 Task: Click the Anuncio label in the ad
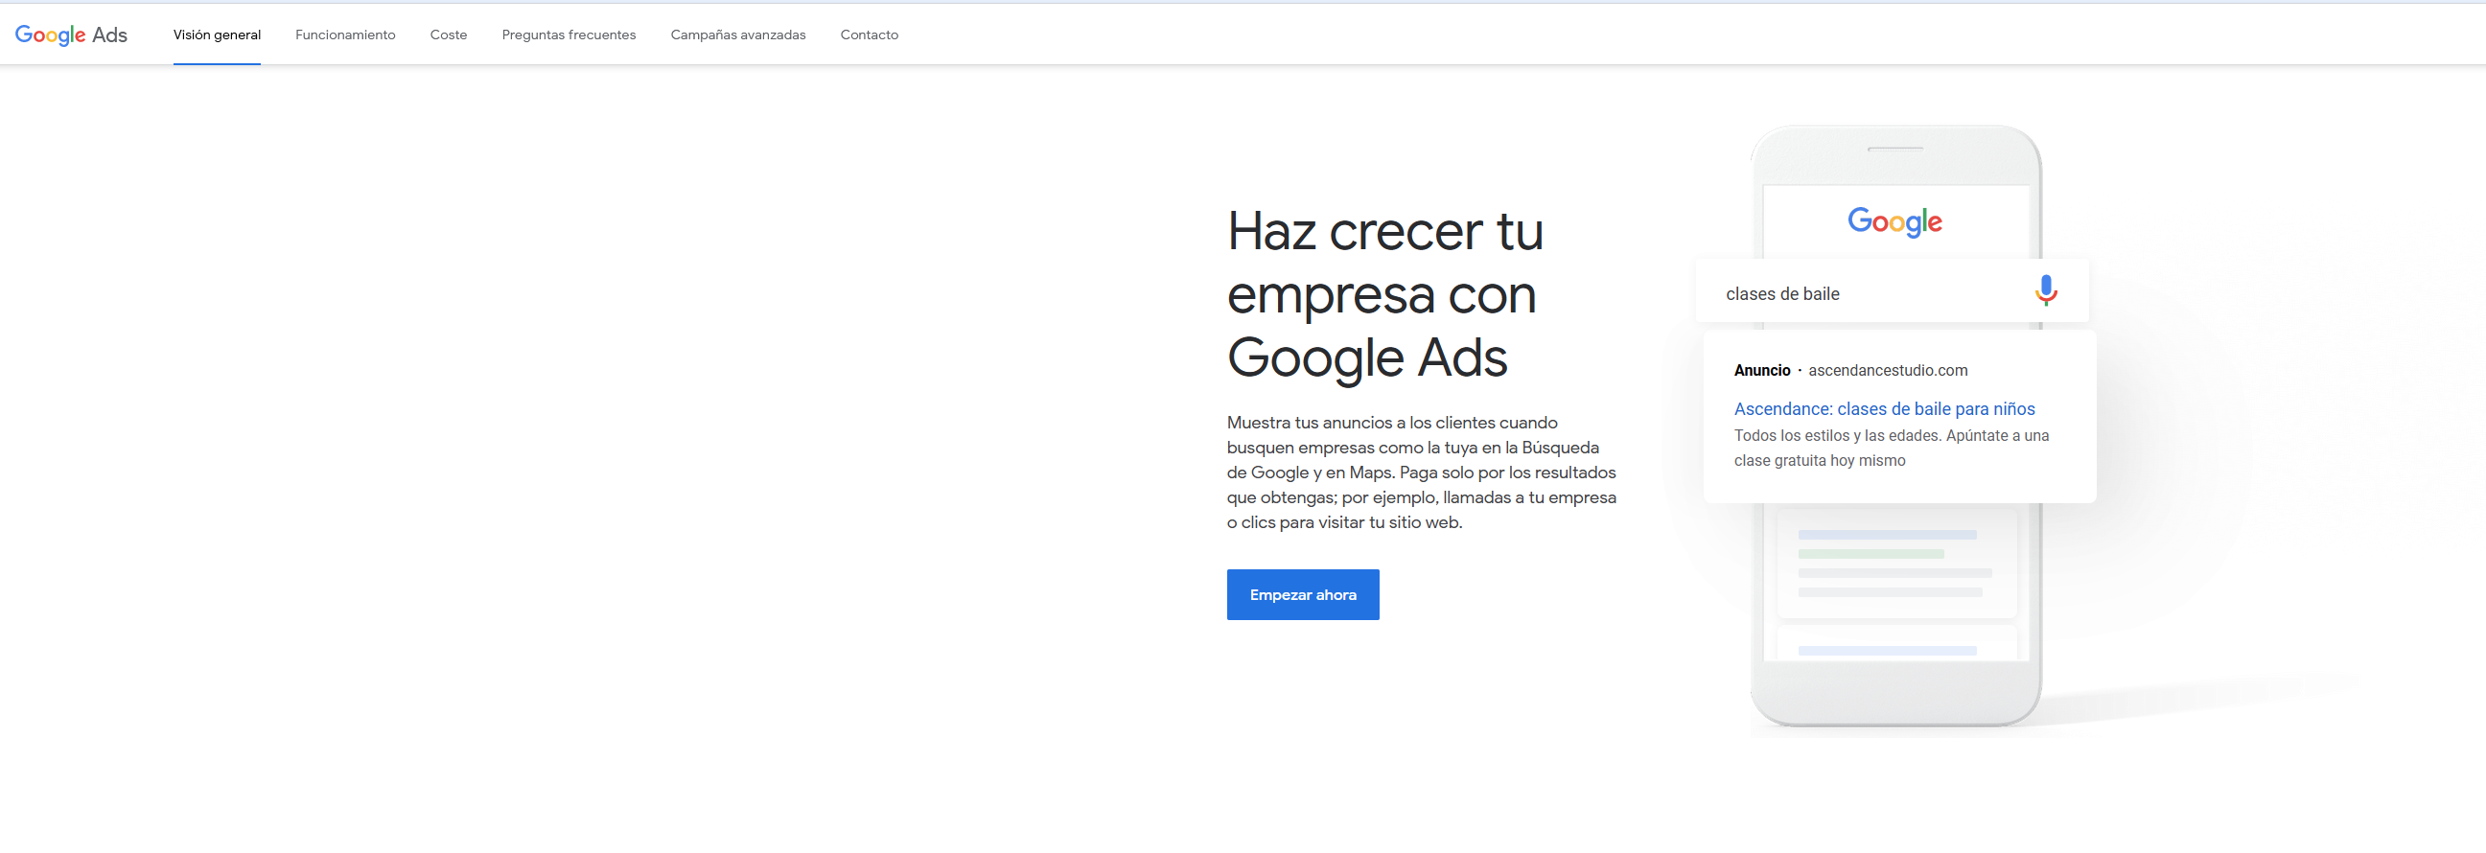1761,371
